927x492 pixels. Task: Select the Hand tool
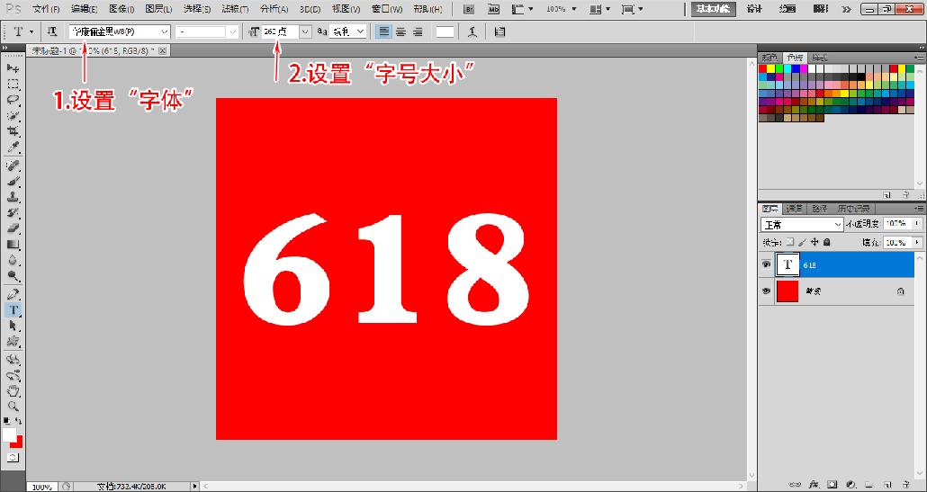click(13, 391)
